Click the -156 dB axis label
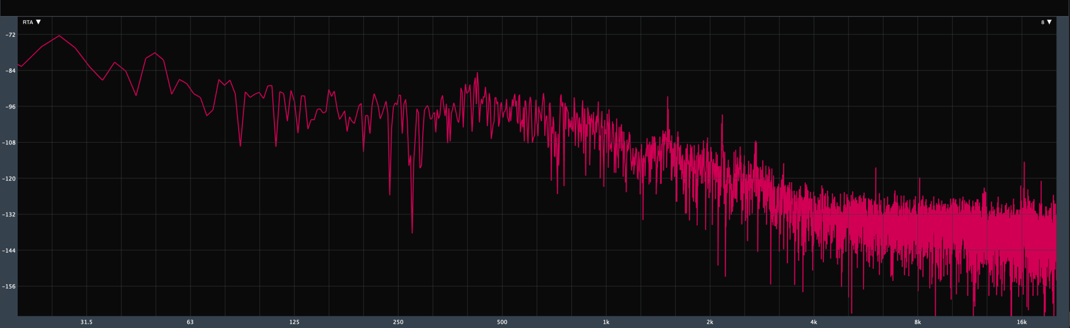The height and width of the screenshot is (328, 1070). (9, 286)
